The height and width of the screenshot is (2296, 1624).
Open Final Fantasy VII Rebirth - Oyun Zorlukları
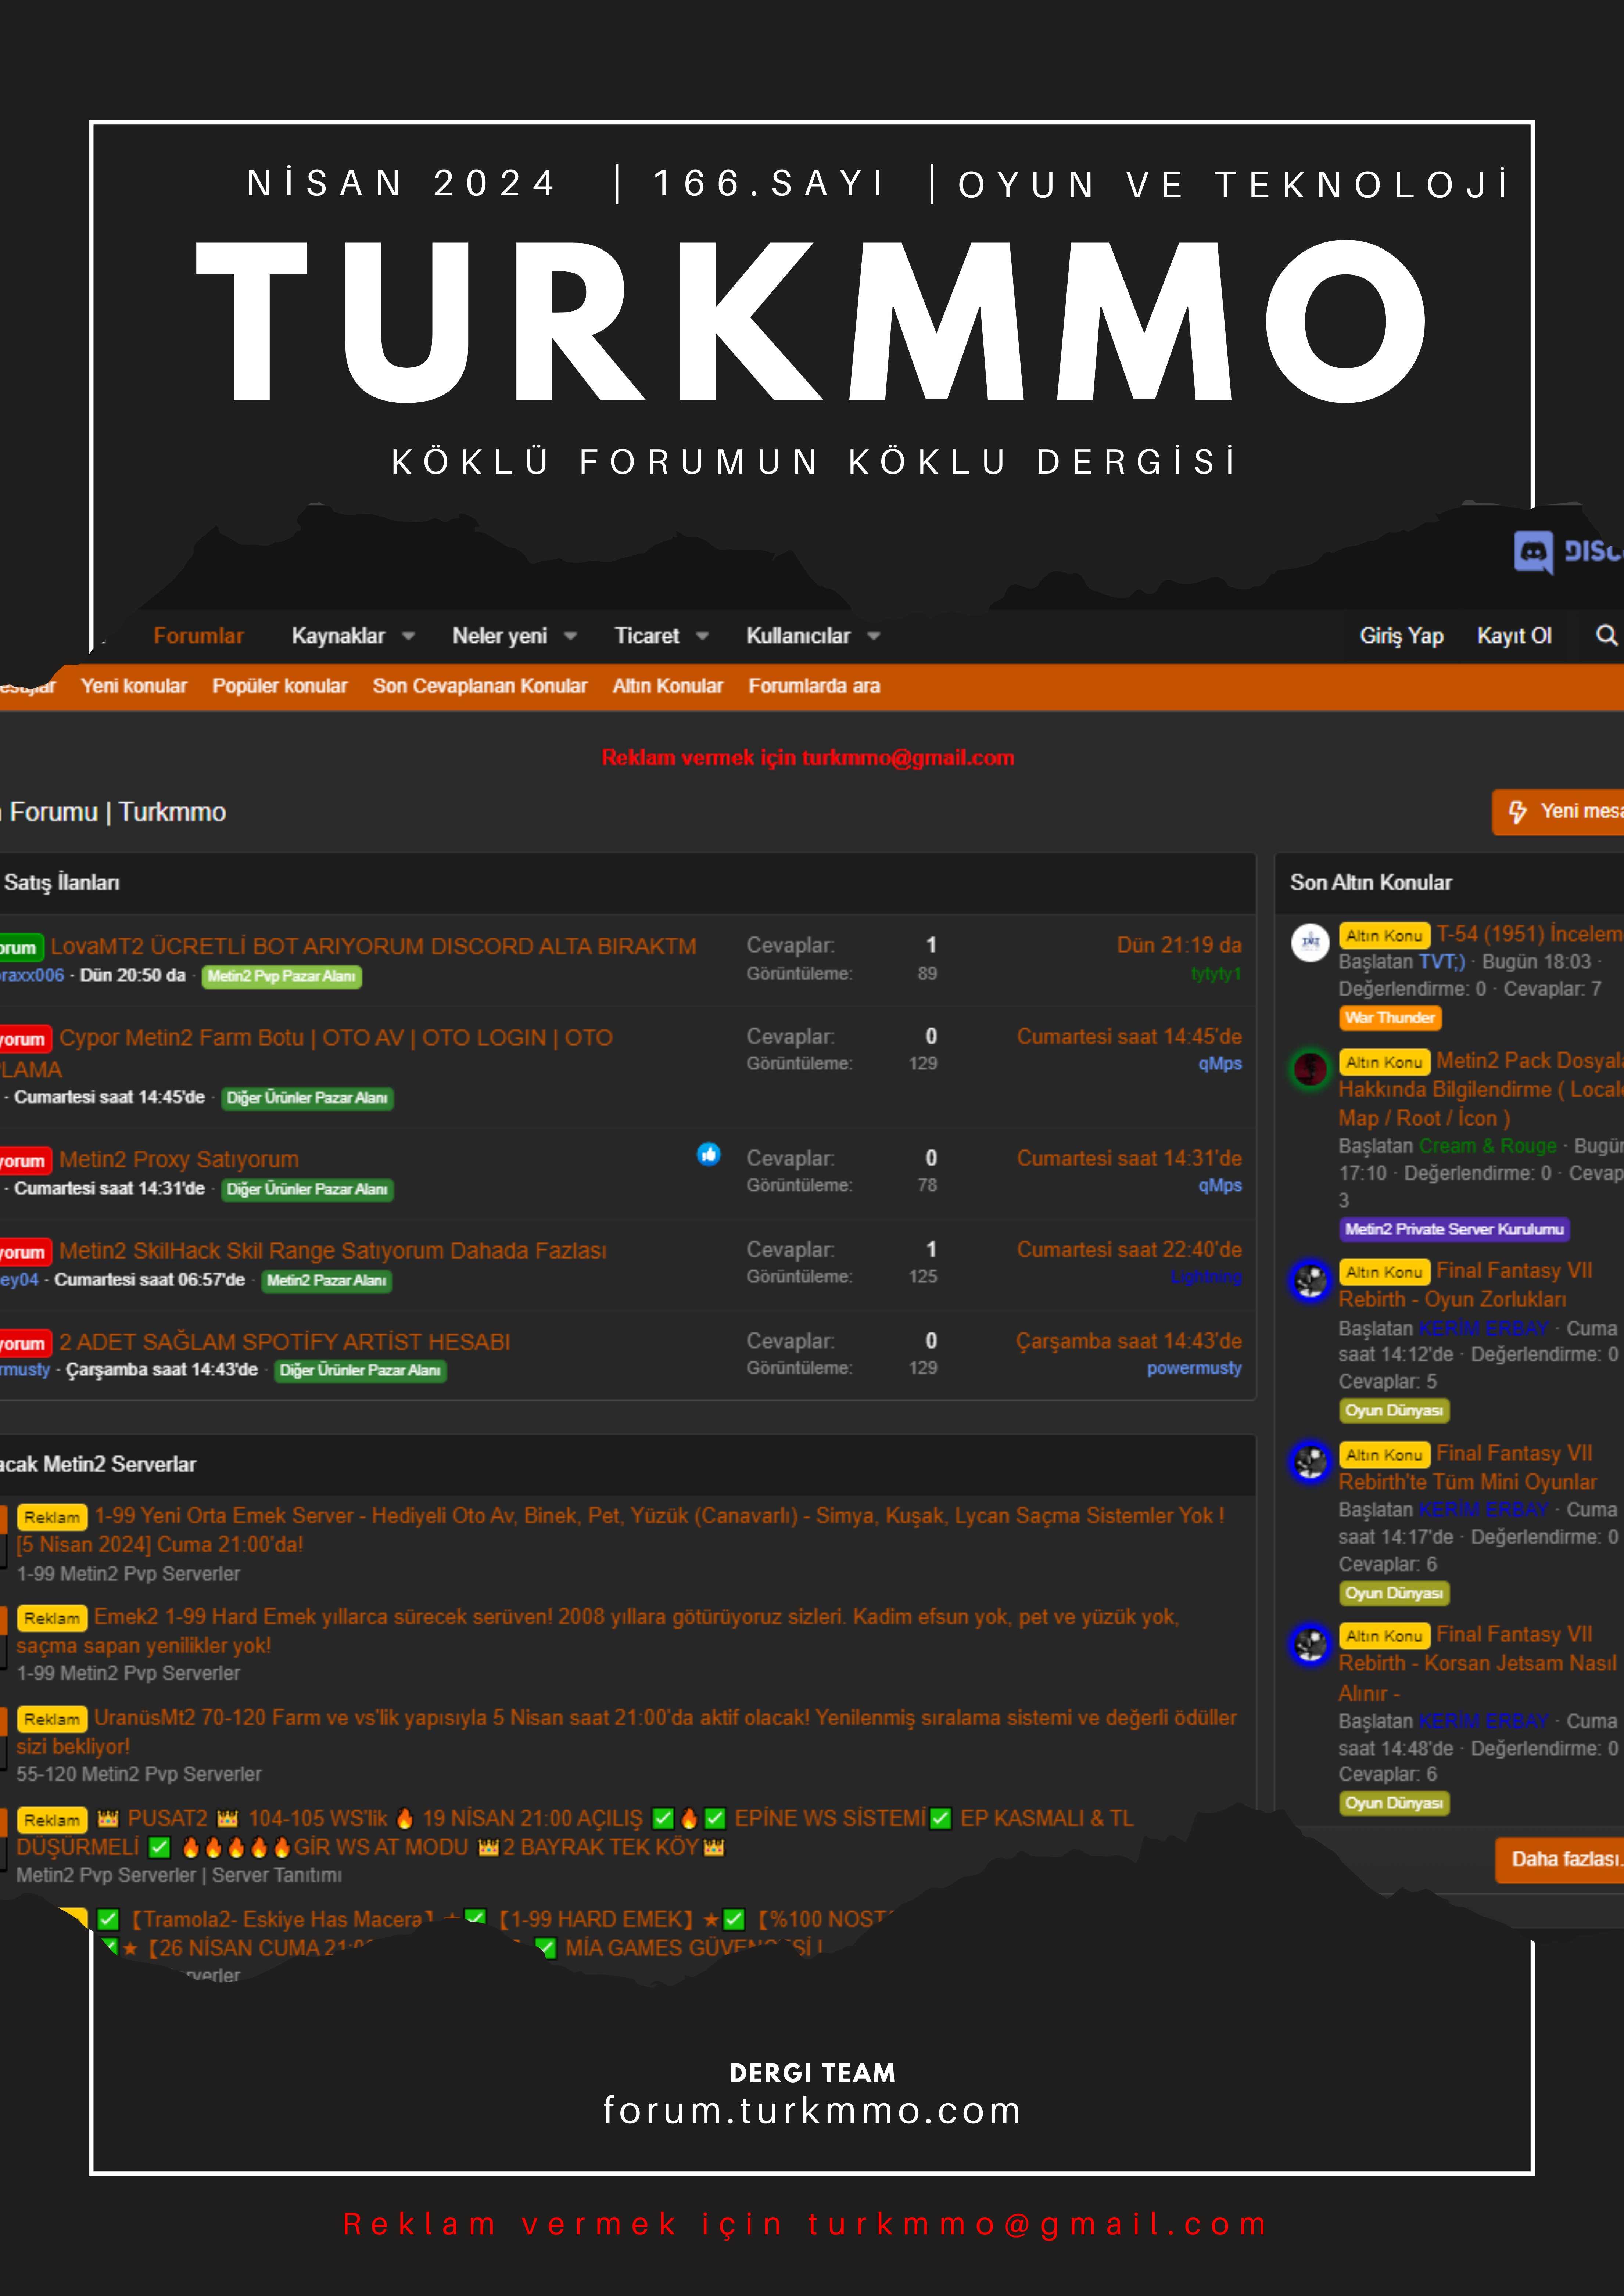coord(1466,1285)
